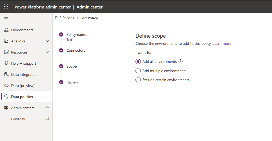Go to the Connectors step
Viewport: 272px width, 141px height.
coord(76,50)
